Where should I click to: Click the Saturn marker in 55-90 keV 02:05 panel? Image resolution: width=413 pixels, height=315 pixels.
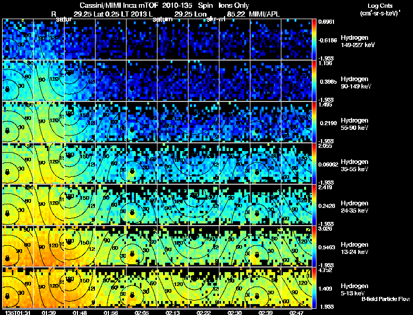tap(132, 129)
